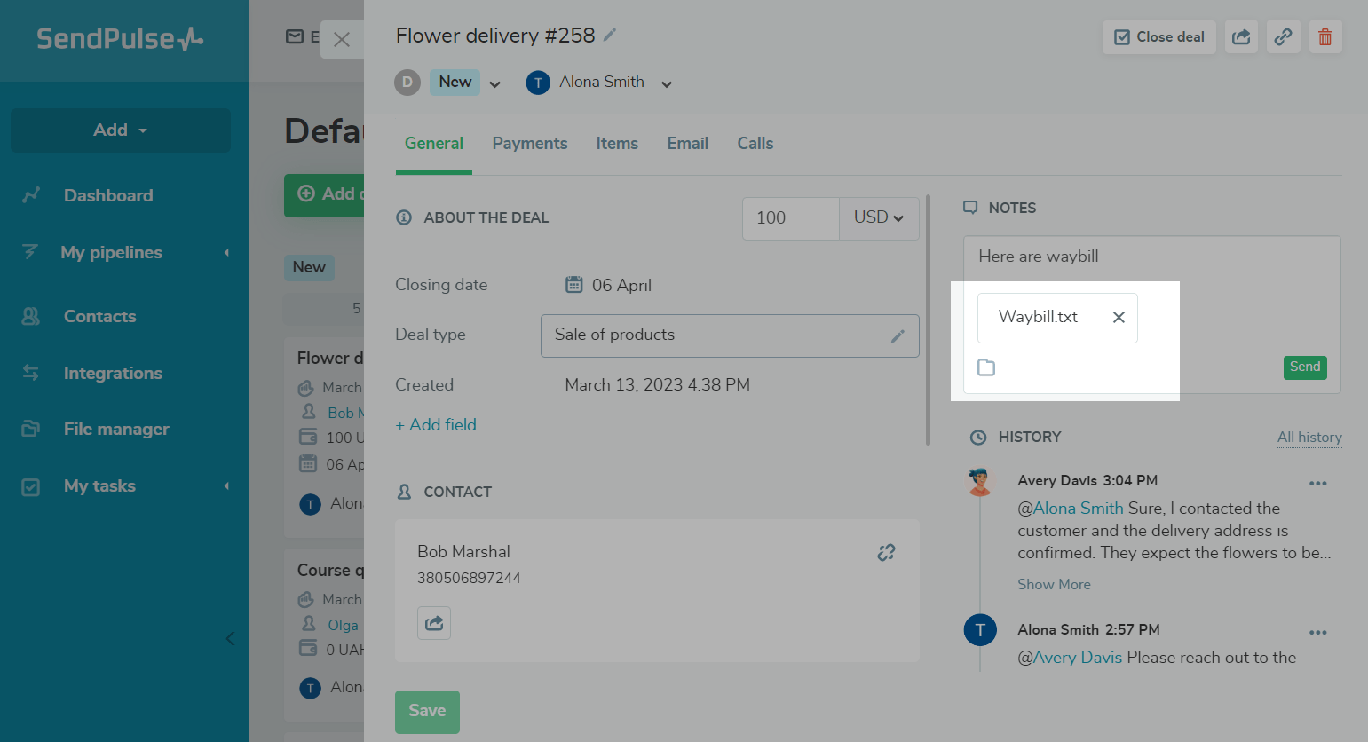Click share icon under Bob Marshal's phone number
1368x742 pixels.
coord(434,623)
